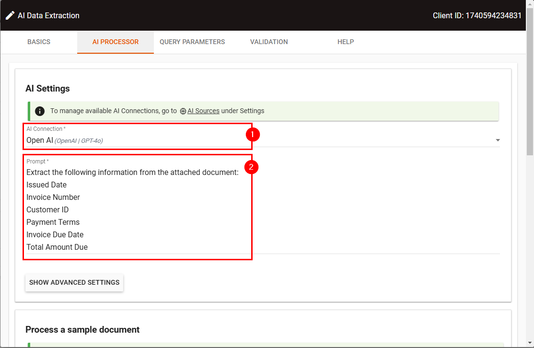
Task: Click the red badge numbered 2
Action: (252, 167)
